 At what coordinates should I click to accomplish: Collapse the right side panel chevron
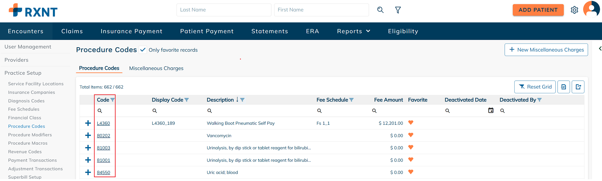600,49
